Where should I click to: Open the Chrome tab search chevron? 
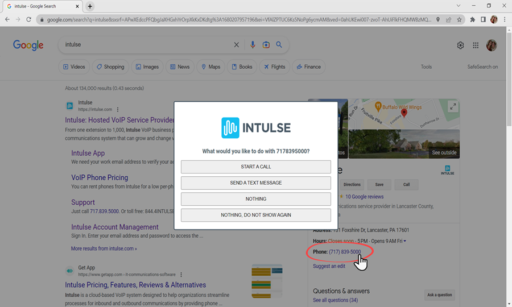(459, 6)
